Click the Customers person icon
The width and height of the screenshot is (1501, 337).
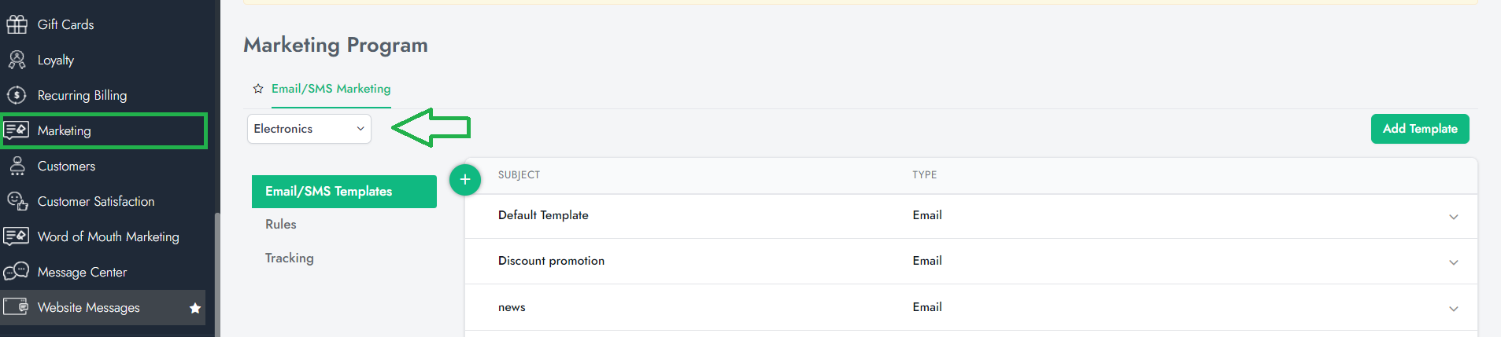[17, 166]
